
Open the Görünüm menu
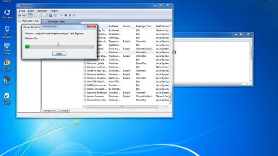click(42, 11)
